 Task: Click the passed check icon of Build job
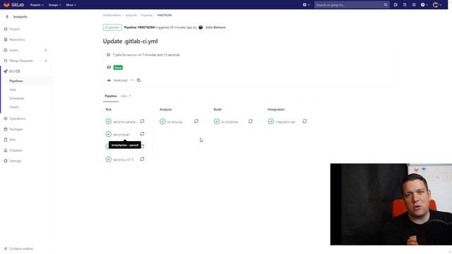(x=217, y=121)
